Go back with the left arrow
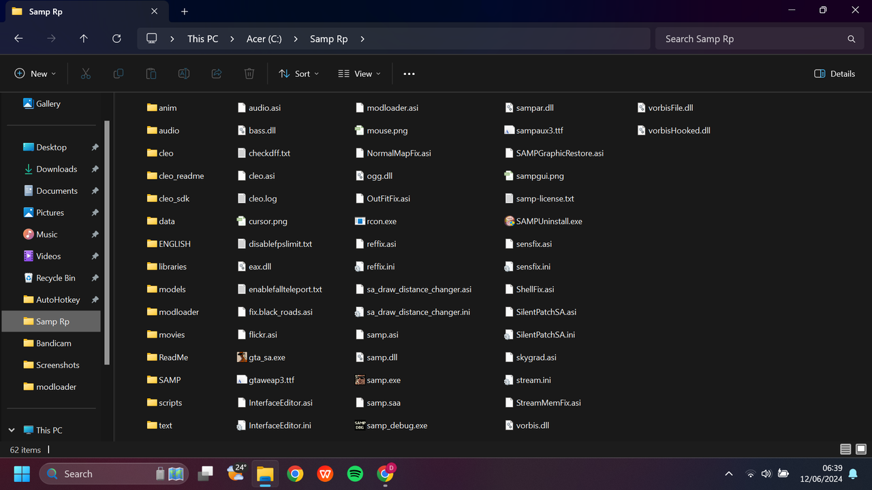The height and width of the screenshot is (490, 872). (18, 39)
